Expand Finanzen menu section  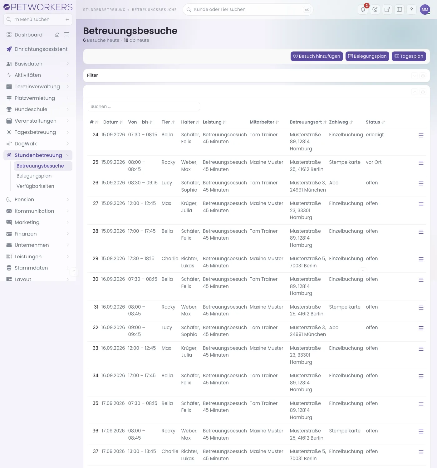pos(38,234)
